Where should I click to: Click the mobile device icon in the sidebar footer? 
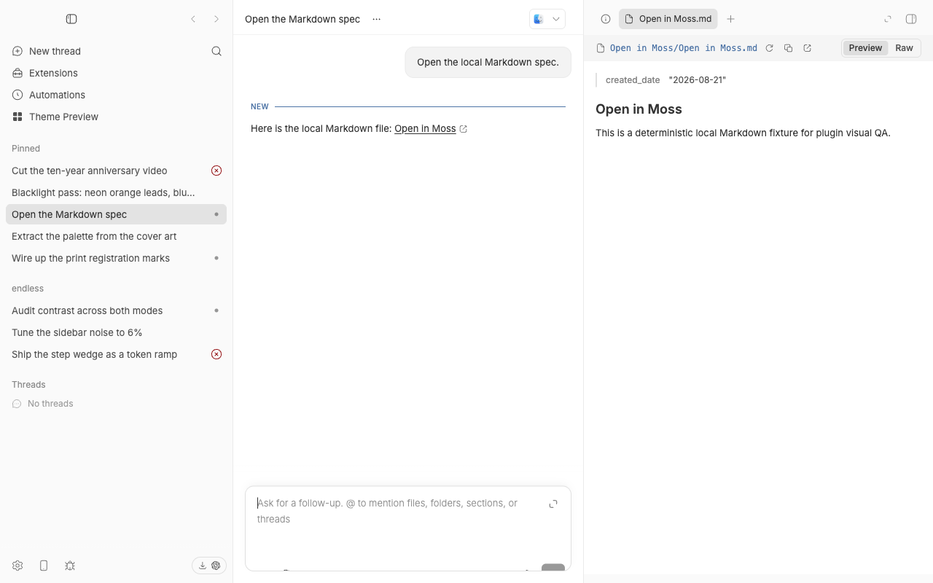pyautogui.click(x=44, y=566)
